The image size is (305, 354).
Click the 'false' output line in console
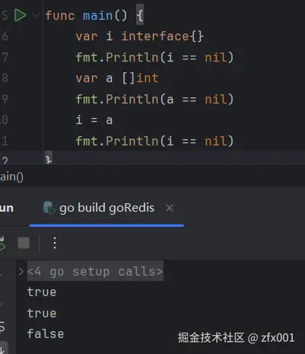[46, 333]
